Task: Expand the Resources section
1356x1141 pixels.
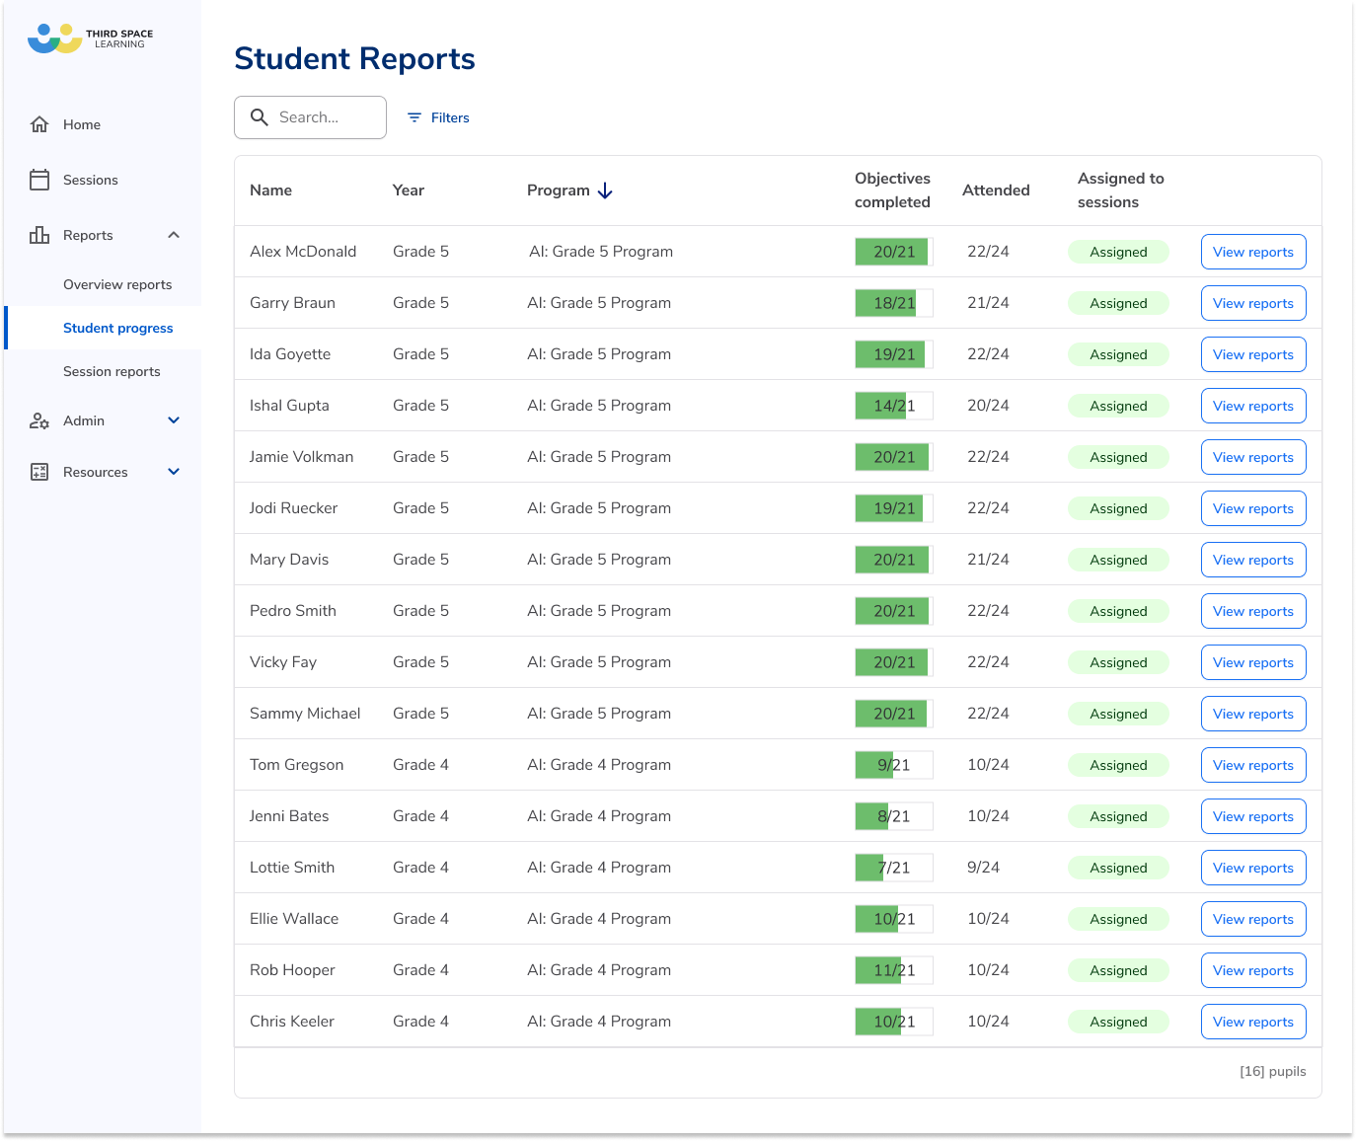Action: tap(174, 472)
